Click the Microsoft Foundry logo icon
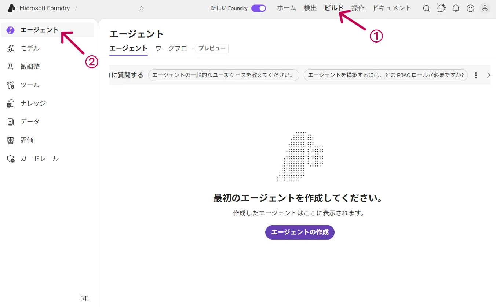 11,8
